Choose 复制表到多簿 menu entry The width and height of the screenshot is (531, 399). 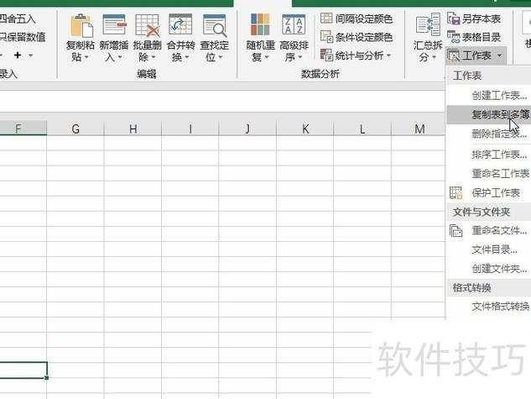coord(489,114)
